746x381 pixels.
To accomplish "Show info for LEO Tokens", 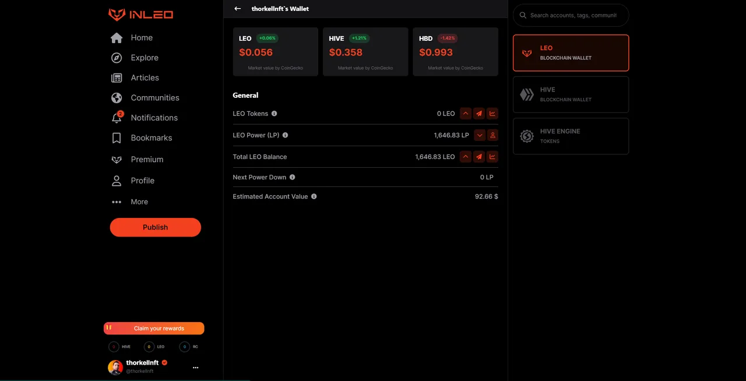I will pos(275,114).
